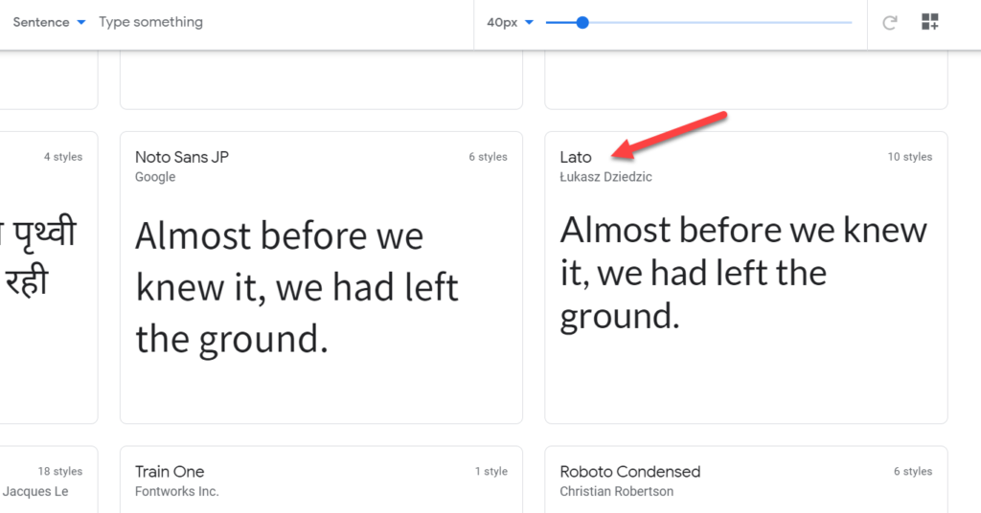Click the Google designer label under Noto Sans JP

point(155,177)
